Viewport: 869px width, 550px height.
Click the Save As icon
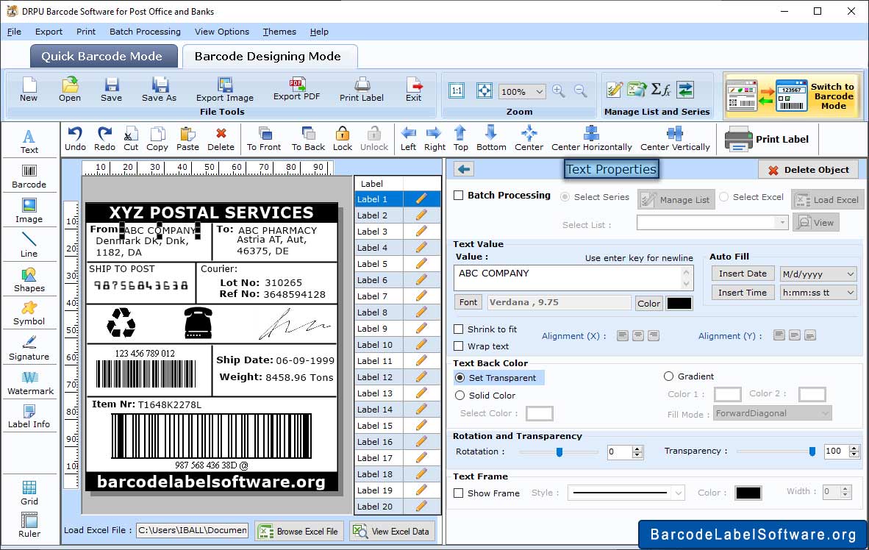(x=159, y=89)
